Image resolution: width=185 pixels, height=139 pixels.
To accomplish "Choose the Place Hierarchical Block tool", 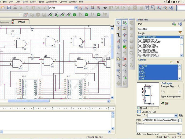I will tap(125, 47).
